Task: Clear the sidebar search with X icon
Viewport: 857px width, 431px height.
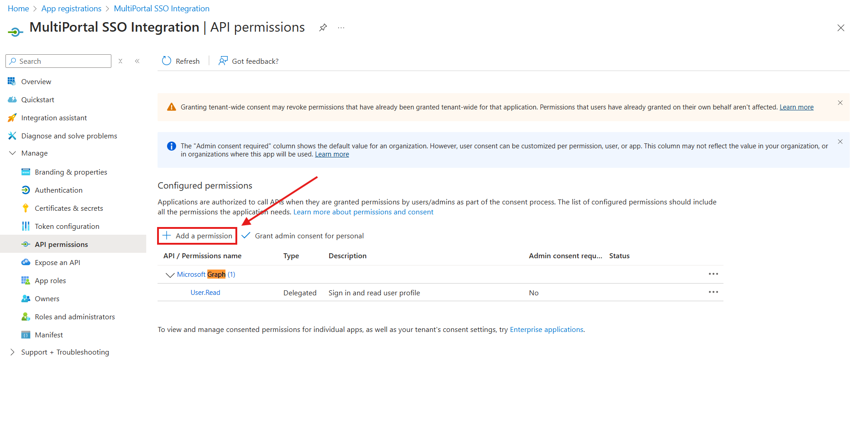Action: pos(120,61)
